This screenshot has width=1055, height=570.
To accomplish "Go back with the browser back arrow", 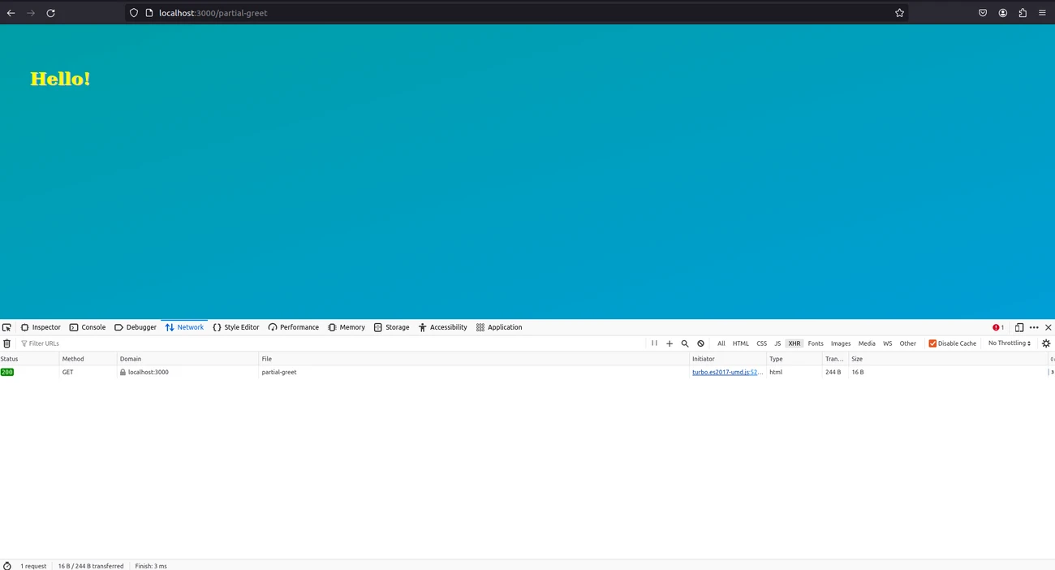I will click(x=11, y=13).
